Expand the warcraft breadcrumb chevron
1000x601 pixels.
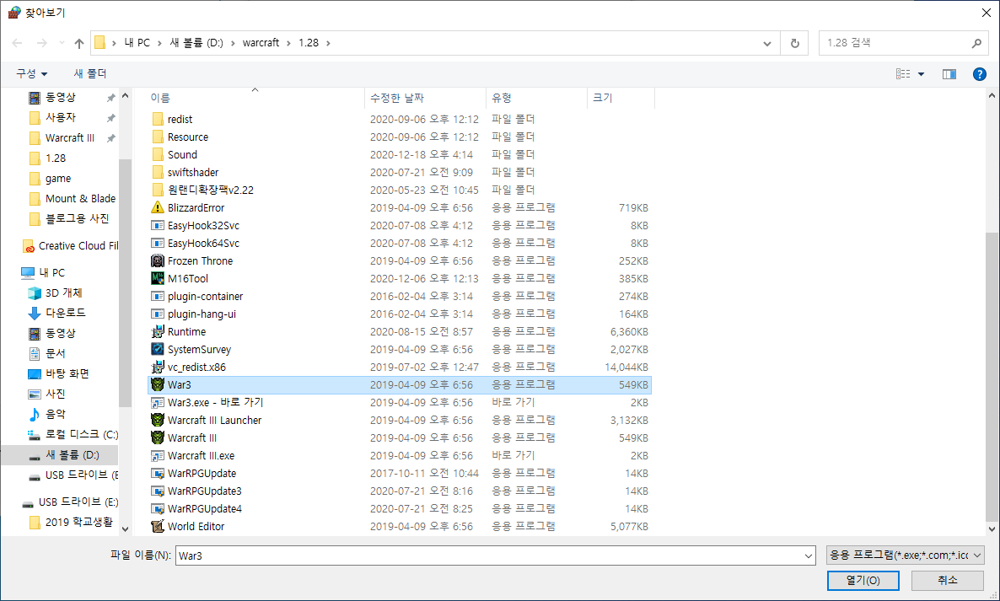click(x=289, y=43)
